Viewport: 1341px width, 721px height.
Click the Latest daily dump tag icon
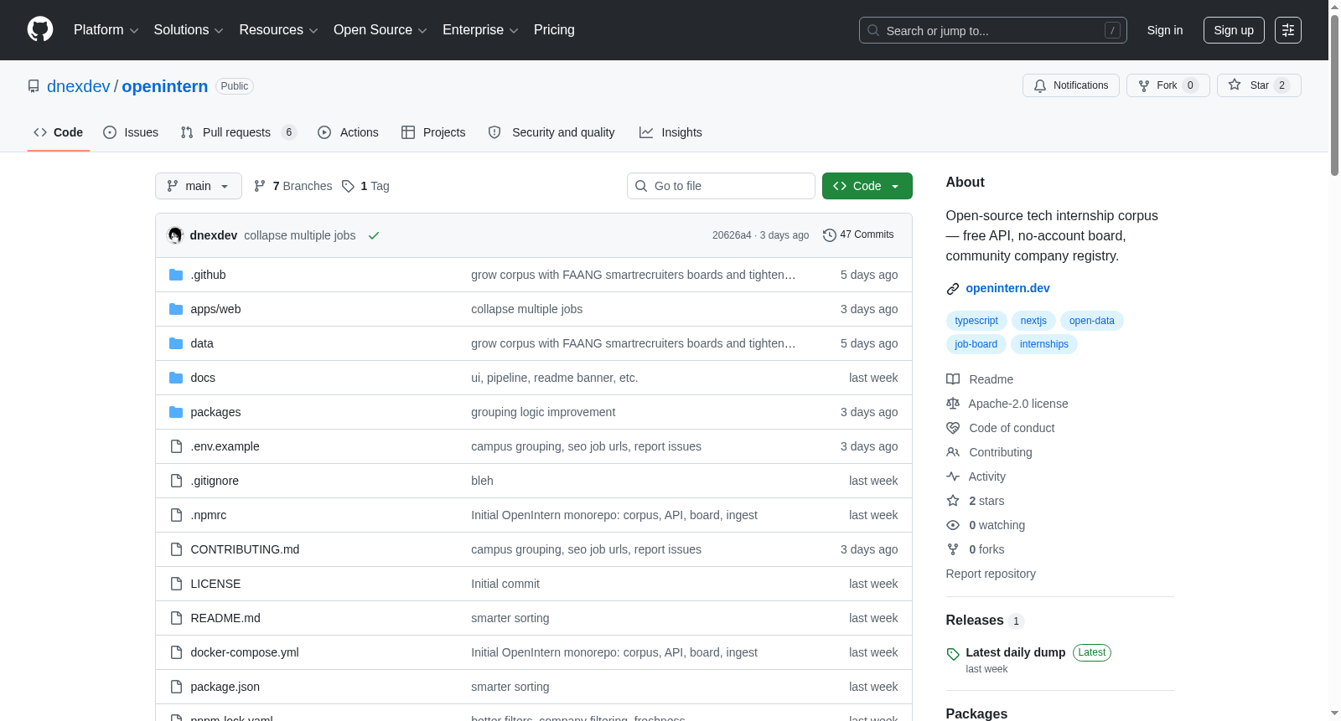pyautogui.click(x=953, y=654)
